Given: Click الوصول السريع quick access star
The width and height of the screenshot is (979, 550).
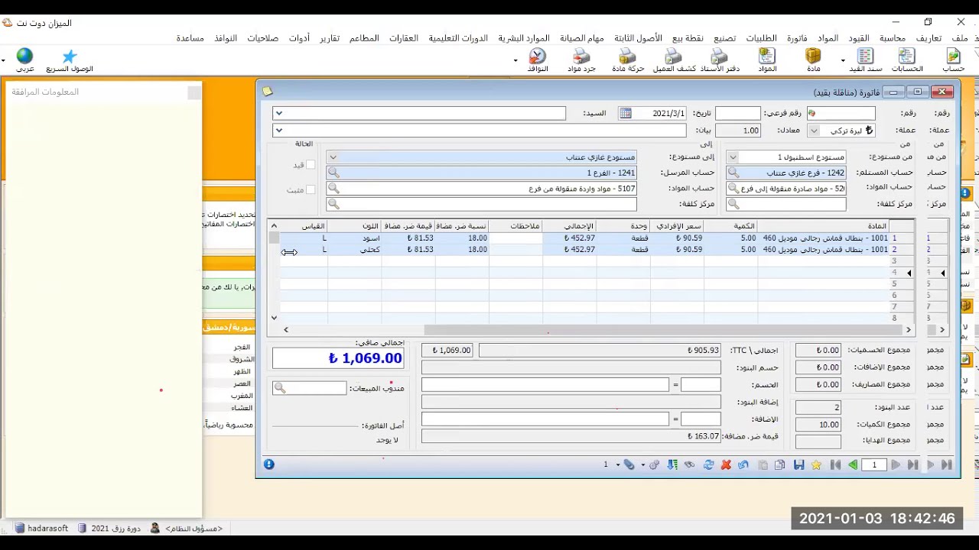Looking at the screenshot, I should (x=70, y=60).
